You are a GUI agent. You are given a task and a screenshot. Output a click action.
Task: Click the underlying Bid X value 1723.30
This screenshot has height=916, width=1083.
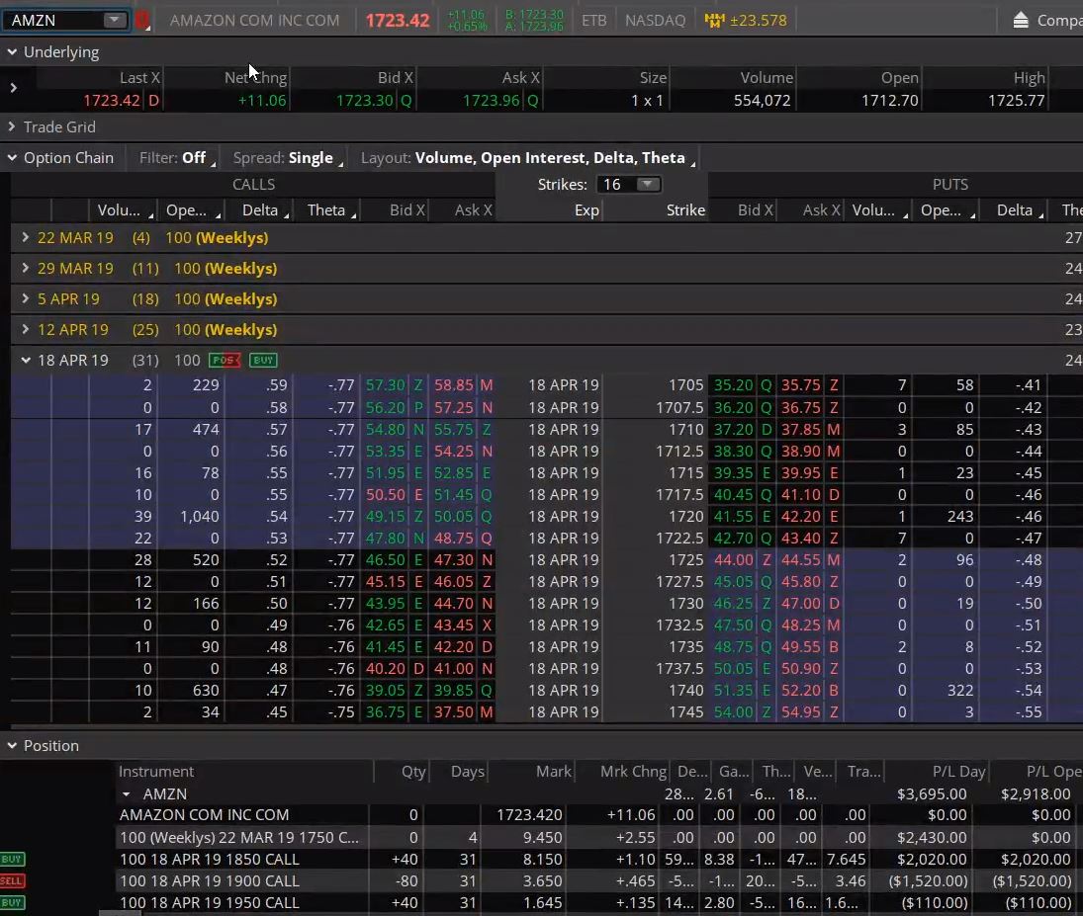pos(364,100)
